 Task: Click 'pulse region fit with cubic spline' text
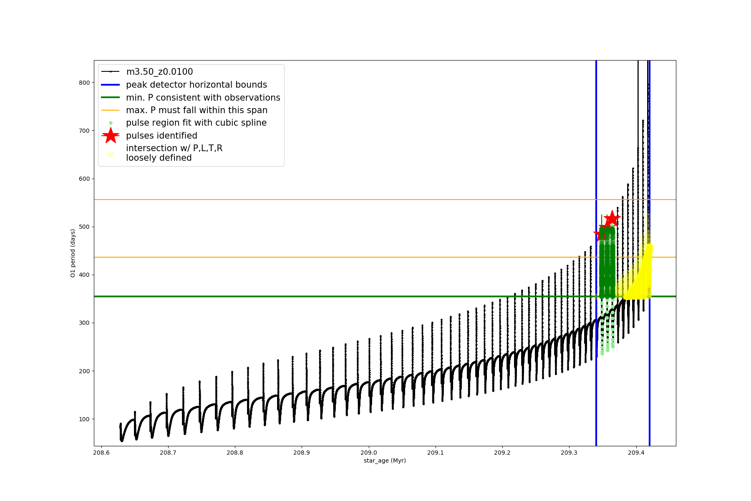[196, 123]
